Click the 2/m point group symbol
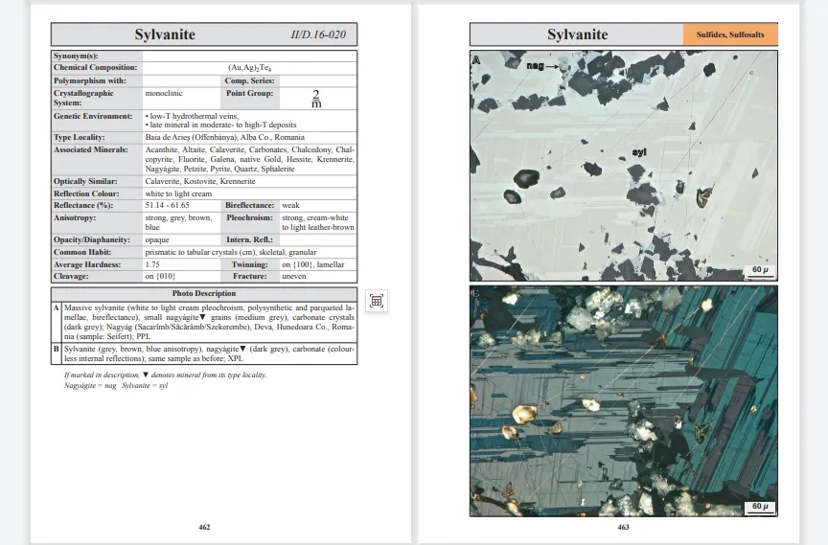This screenshot has height=545, width=828. [316, 98]
